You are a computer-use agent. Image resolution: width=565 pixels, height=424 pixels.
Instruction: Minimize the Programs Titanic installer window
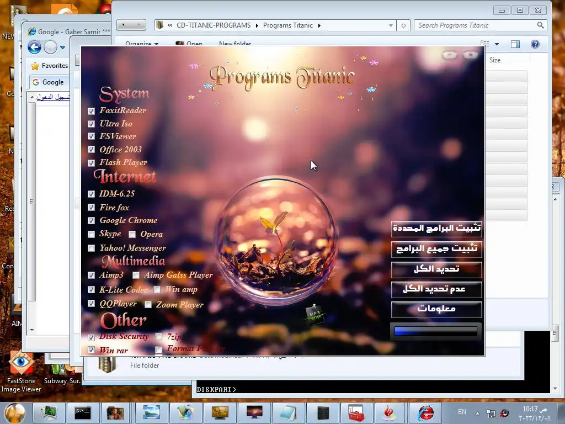pyautogui.click(x=449, y=55)
